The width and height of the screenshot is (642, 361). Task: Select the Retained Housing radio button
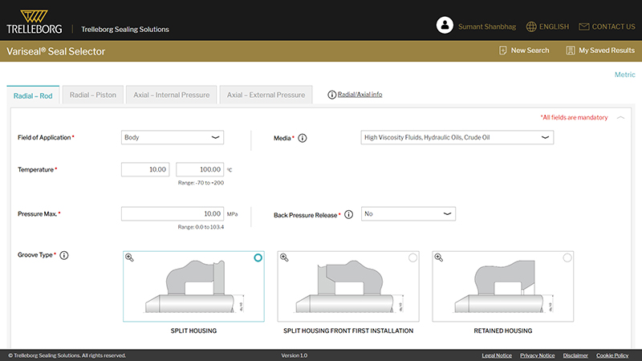point(567,258)
